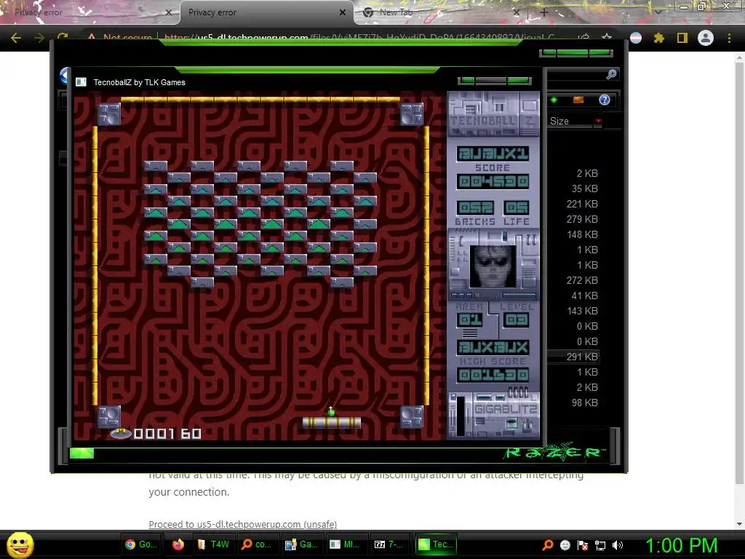Reload the page in Chrome

coord(63,37)
